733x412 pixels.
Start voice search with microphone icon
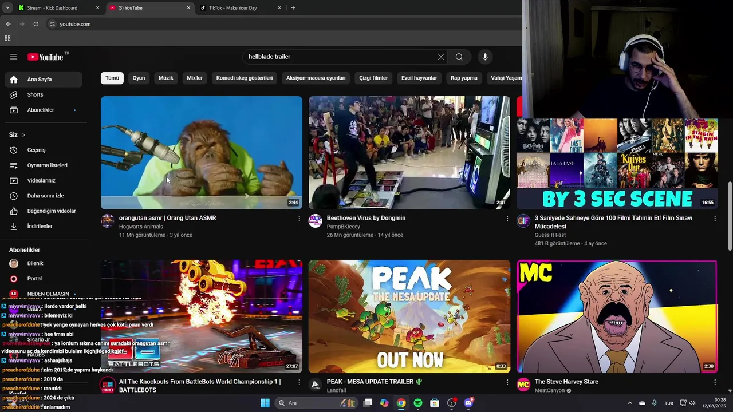click(485, 57)
